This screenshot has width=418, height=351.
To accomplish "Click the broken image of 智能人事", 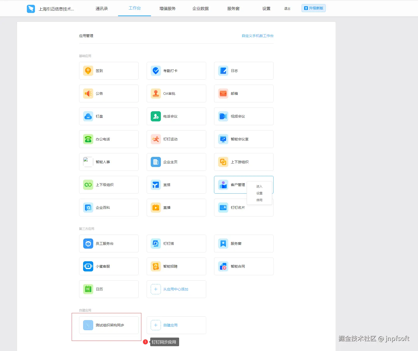I will coord(88,162).
